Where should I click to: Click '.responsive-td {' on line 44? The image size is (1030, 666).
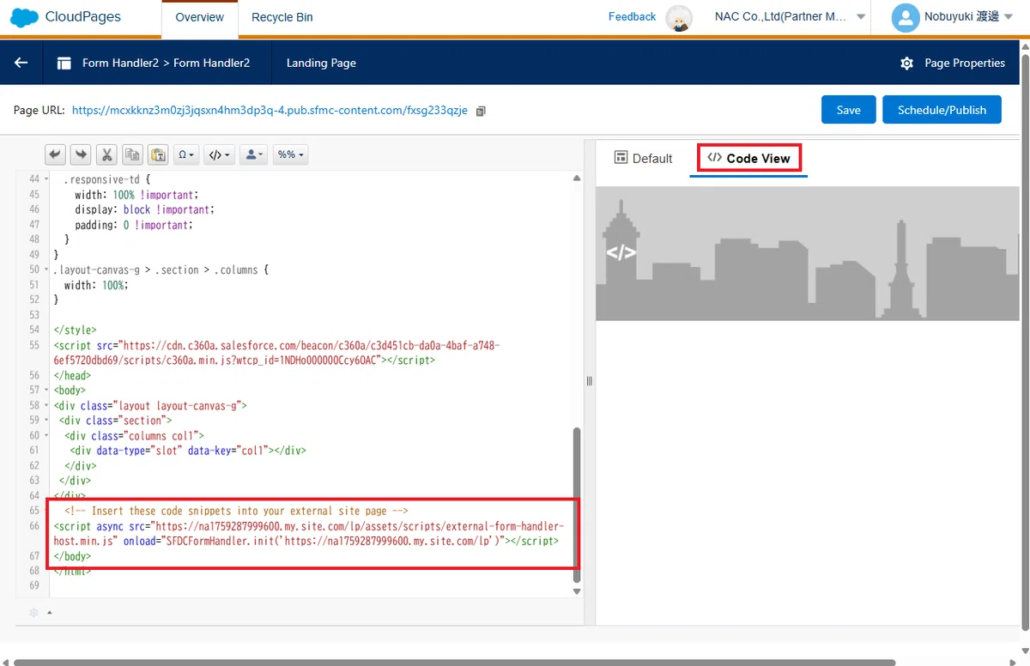pos(107,179)
